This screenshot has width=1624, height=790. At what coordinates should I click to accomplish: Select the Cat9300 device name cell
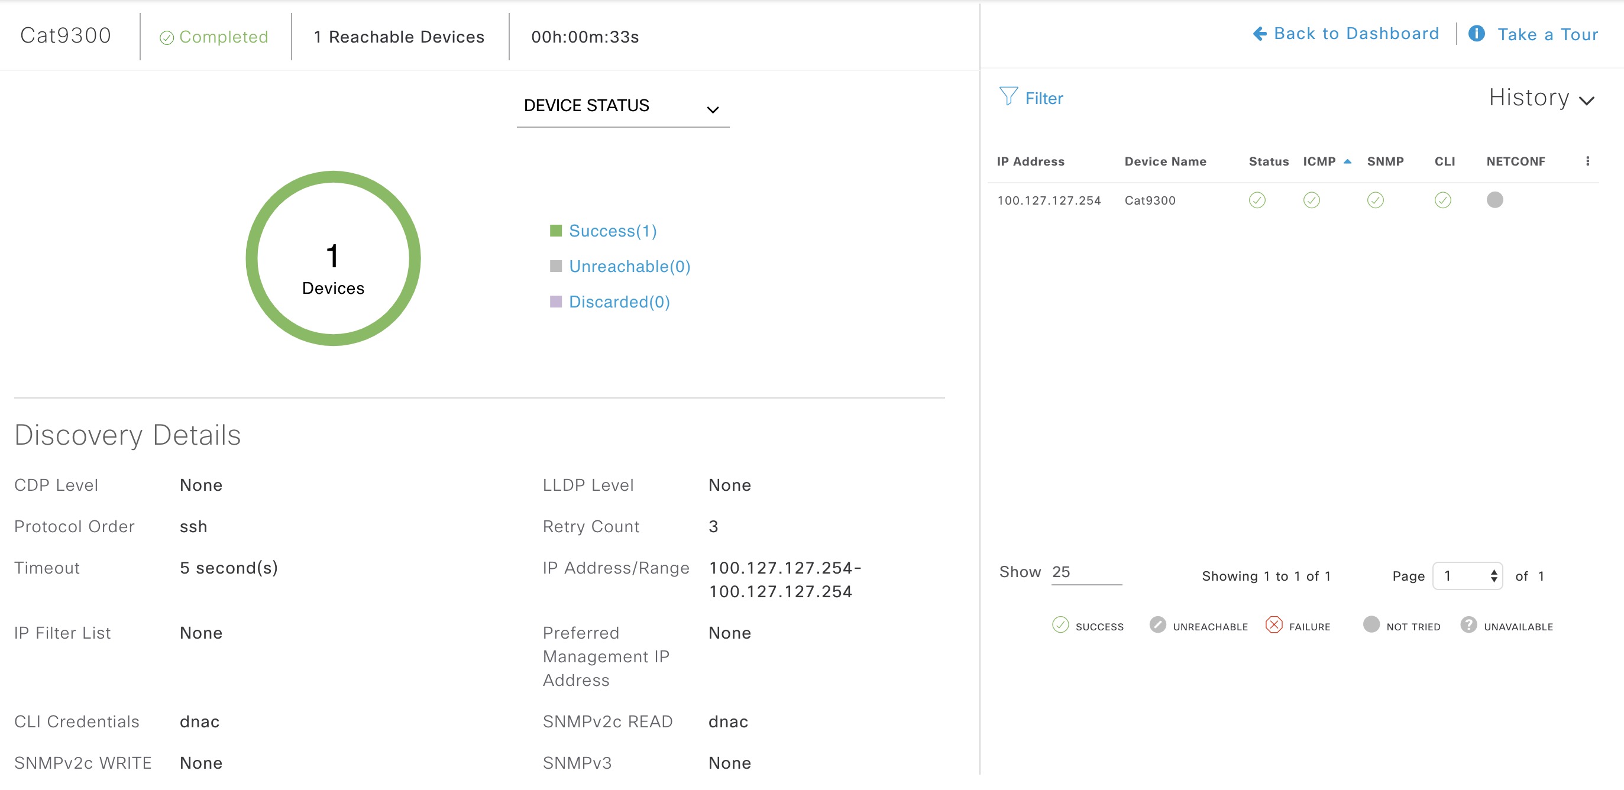pyautogui.click(x=1150, y=200)
